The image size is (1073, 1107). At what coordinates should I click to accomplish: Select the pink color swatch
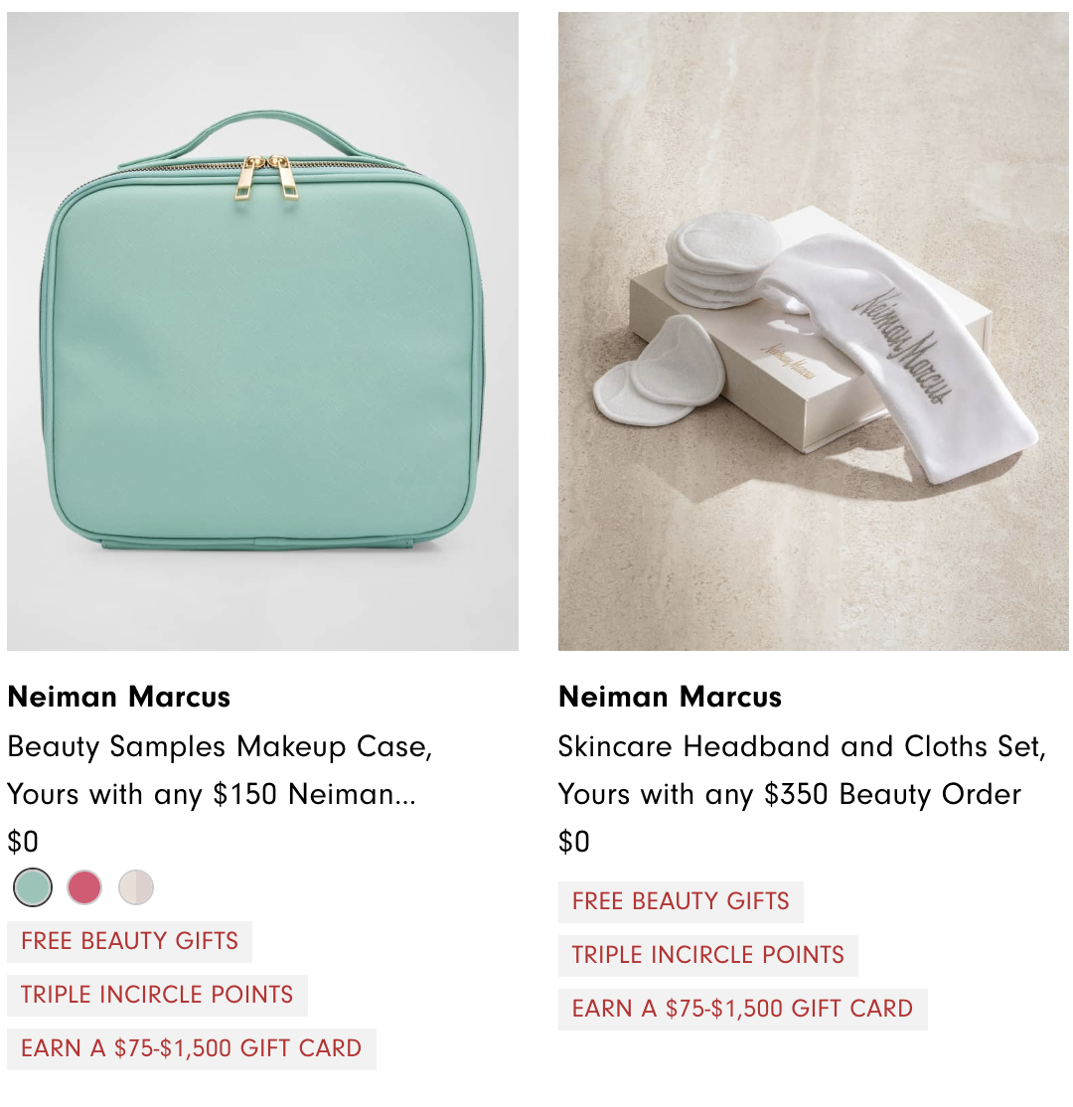(84, 887)
